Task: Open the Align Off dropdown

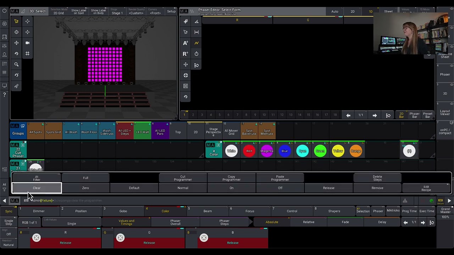Action: tap(9, 233)
